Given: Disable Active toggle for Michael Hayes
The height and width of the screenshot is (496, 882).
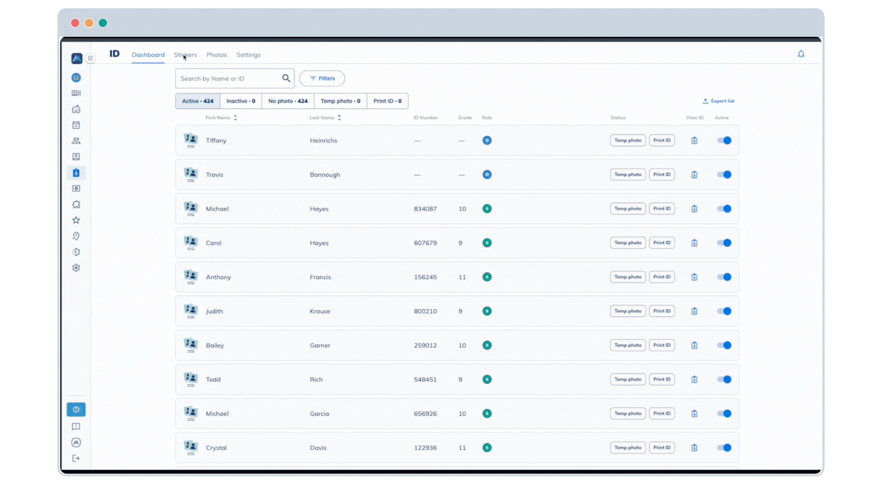Looking at the screenshot, I should [x=724, y=209].
